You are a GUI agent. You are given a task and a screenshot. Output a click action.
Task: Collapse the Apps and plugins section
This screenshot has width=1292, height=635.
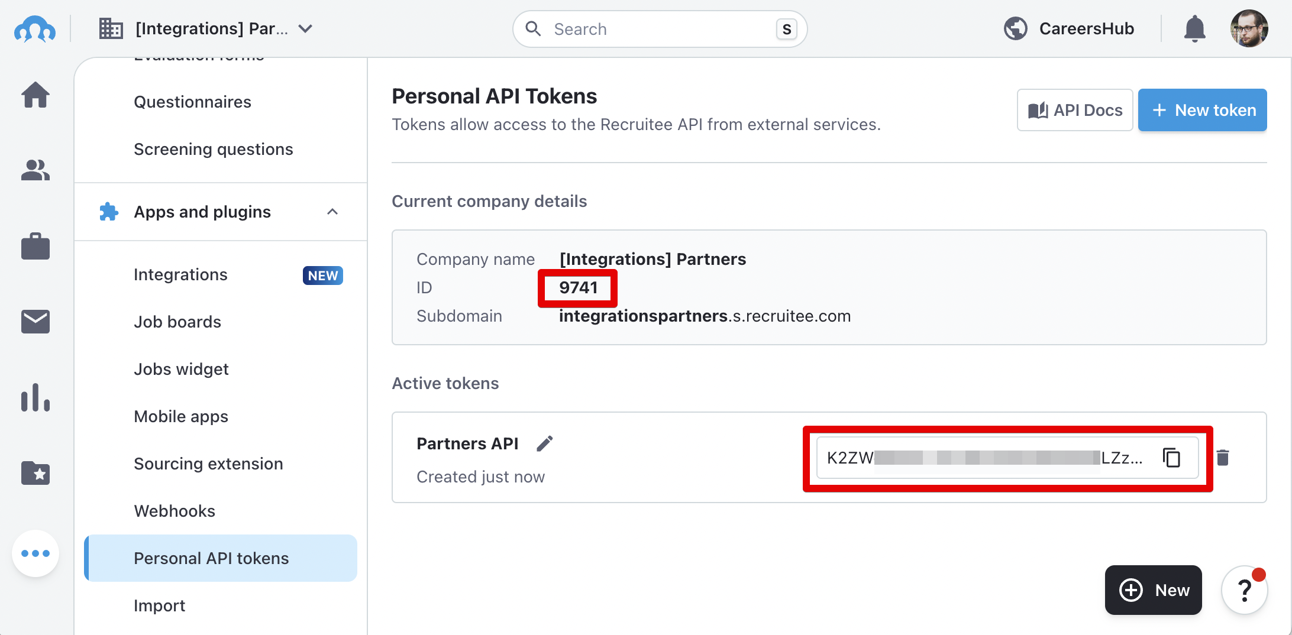pos(332,212)
